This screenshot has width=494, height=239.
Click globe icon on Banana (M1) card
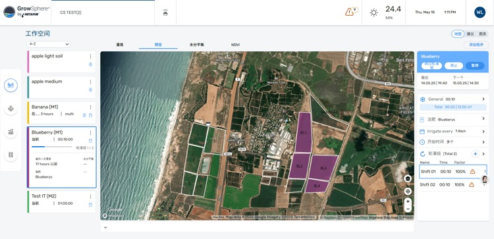click(84, 115)
